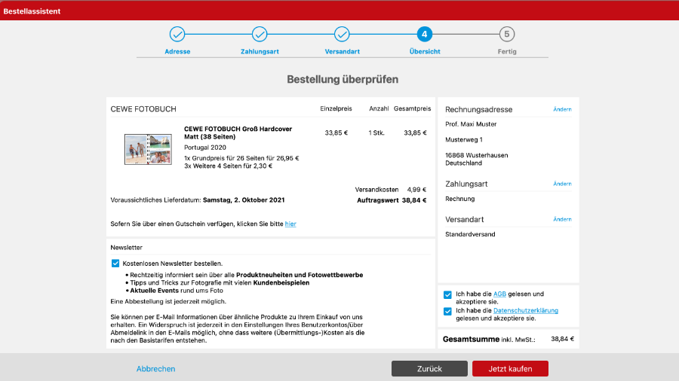Uncheck the free newsletter subscription checkbox
Viewport: 679px width, 381px height.
pos(115,263)
